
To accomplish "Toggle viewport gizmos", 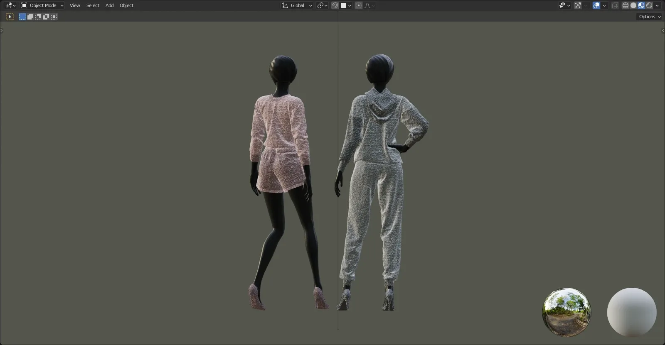I will [578, 5].
